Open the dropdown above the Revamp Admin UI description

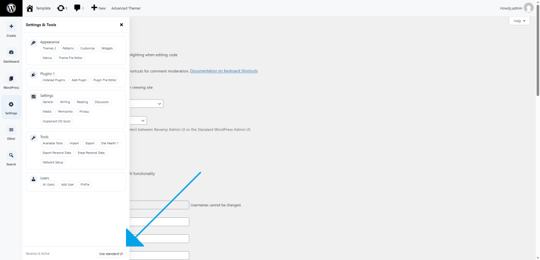pos(138,121)
